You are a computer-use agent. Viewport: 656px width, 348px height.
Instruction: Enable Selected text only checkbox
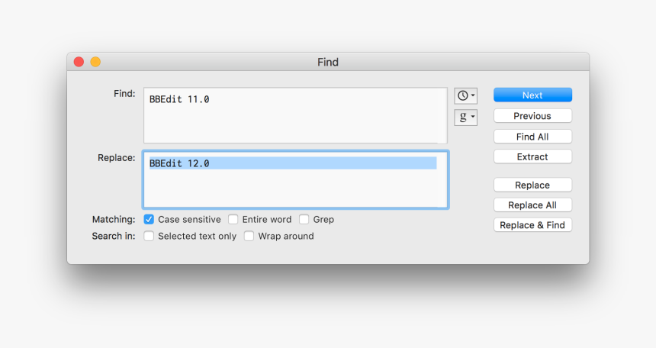point(149,236)
